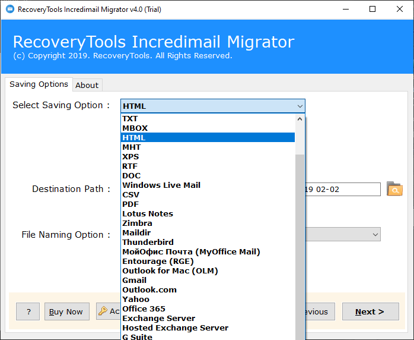Pick Thunderbird in the list
This screenshot has height=340, width=414.
pyautogui.click(x=208, y=243)
